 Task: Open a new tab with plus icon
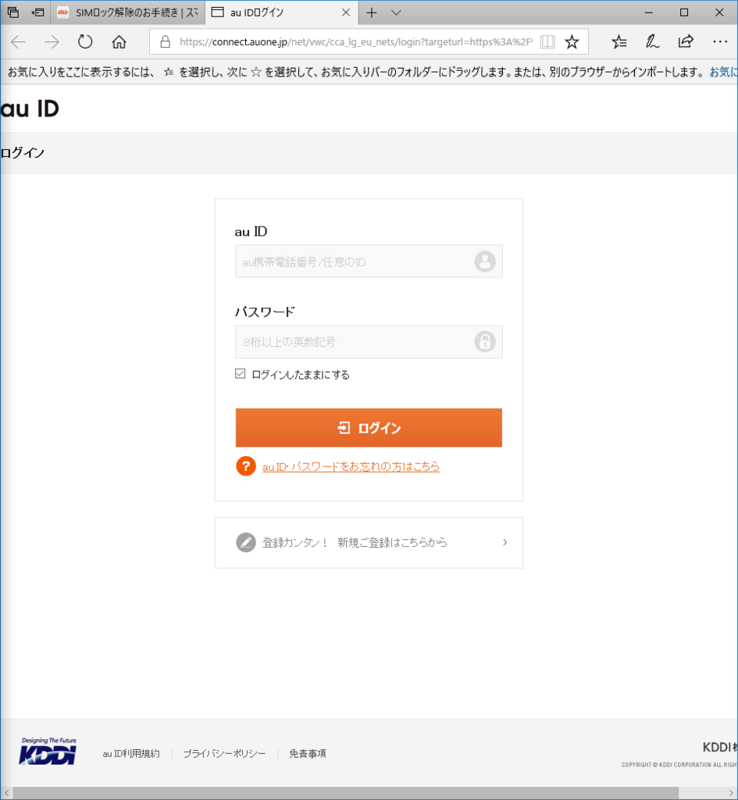tap(372, 12)
